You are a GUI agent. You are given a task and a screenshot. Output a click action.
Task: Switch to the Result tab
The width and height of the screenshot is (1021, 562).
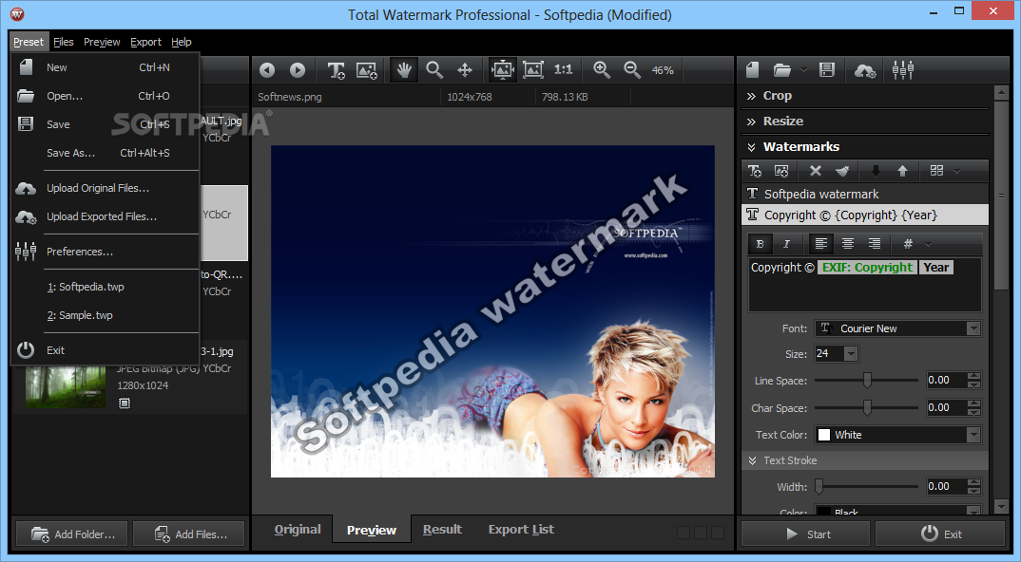click(442, 530)
